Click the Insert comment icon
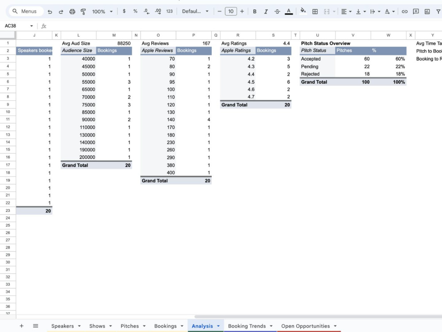Screen dimensions: 442x332 click(x=416, y=11)
